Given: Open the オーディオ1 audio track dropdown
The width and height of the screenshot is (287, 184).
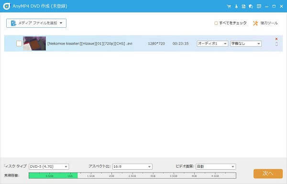Looking at the screenshot, I should click(212, 43).
